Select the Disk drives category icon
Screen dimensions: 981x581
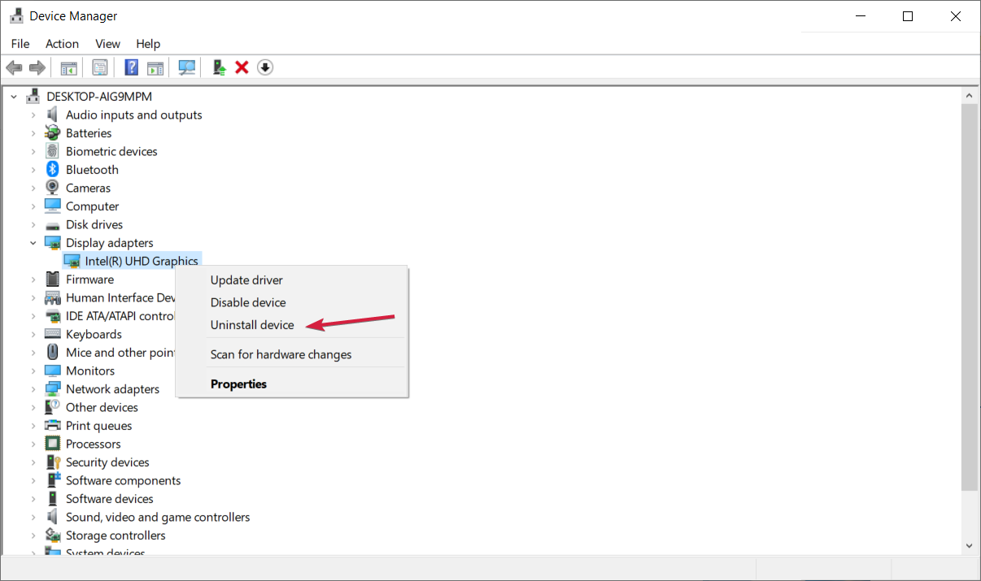pos(53,225)
